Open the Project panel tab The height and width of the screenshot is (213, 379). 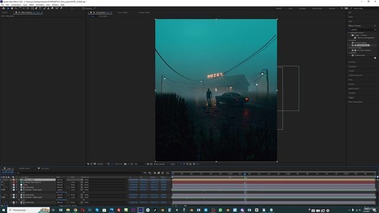(5, 12)
